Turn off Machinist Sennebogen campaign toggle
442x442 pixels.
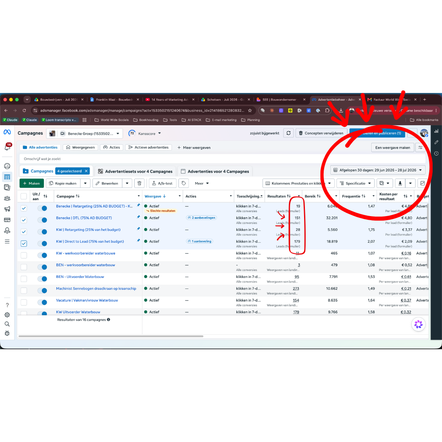43,291
